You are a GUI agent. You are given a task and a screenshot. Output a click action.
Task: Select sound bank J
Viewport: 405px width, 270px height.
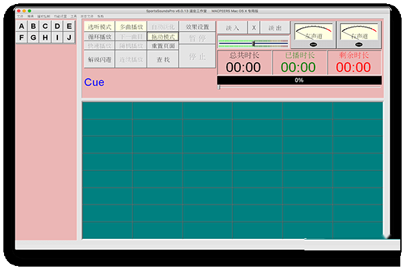coord(70,38)
